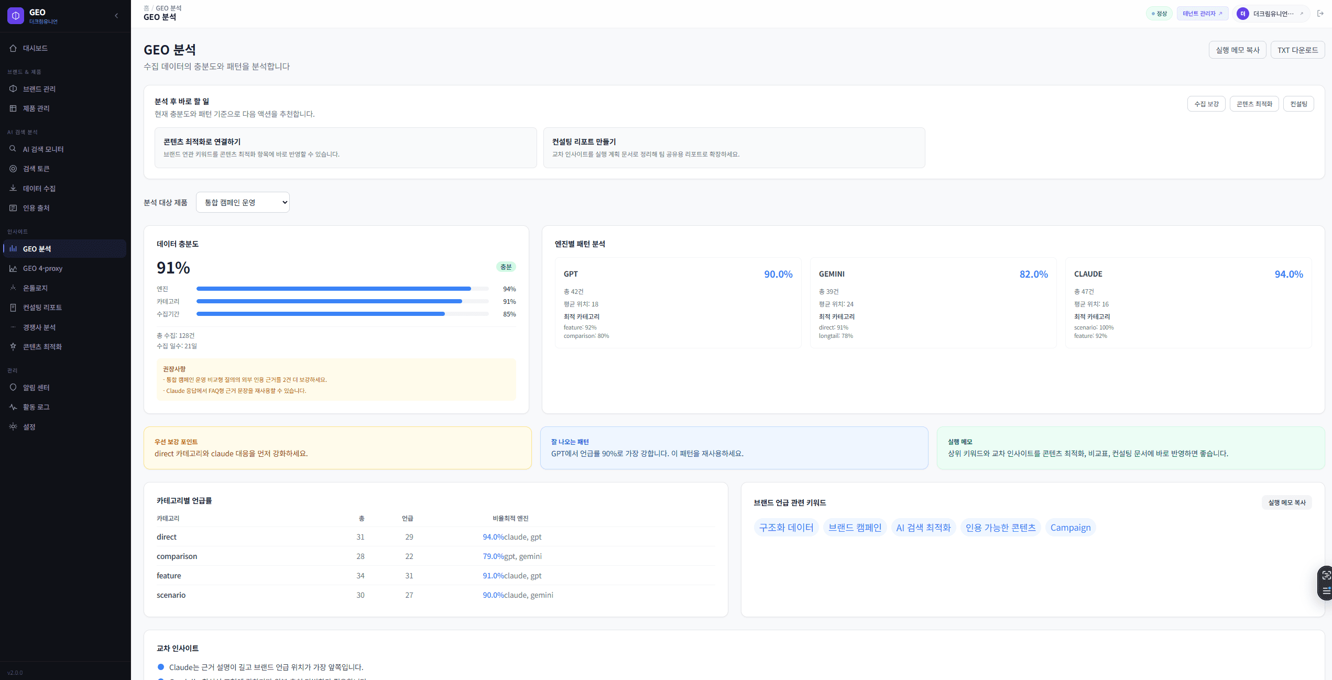This screenshot has width=1332, height=680.
Task: Click the 콘텐츠 최적화 action button
Action: click(1254, 104)
